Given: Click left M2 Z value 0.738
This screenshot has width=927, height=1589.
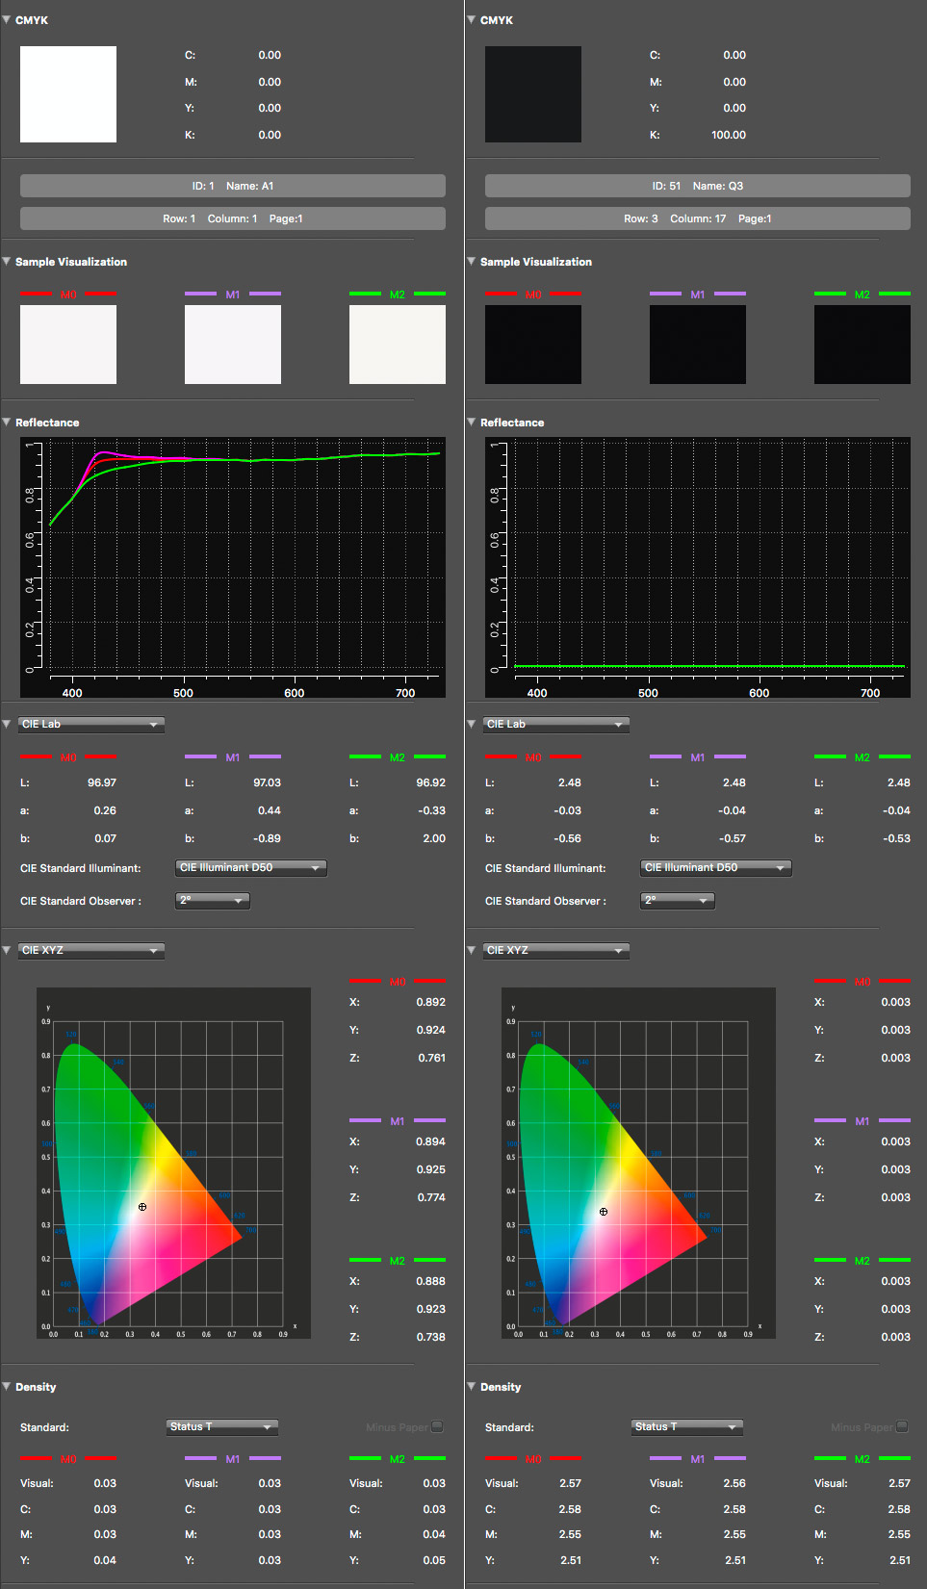Looking at the screenshot, I should click(x=431, y=1337).
